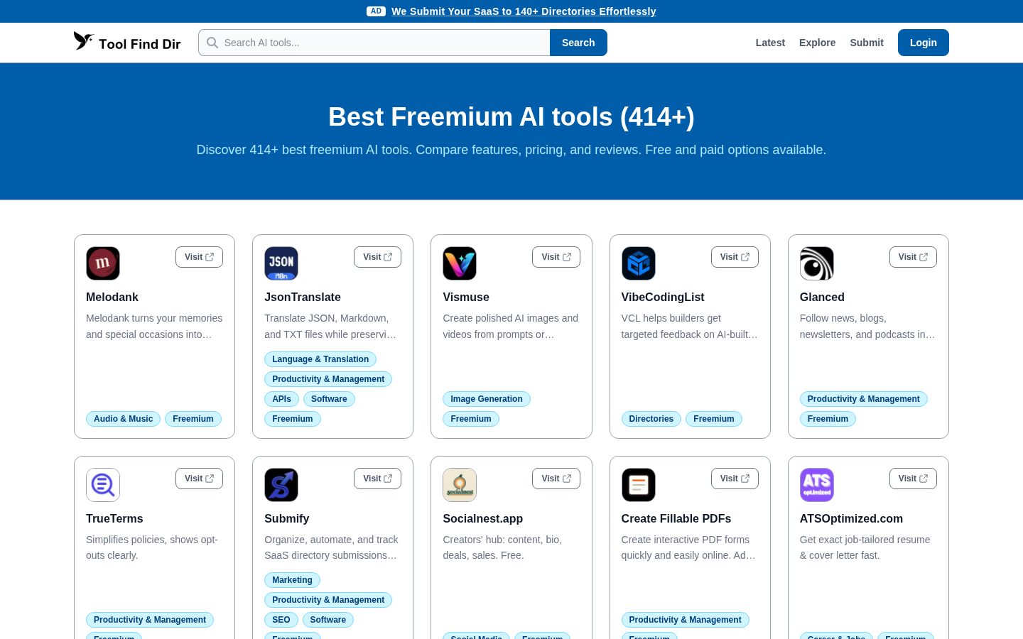
Task: Select the Directories tag on VibeCodingList
Action: click(651, 419)
